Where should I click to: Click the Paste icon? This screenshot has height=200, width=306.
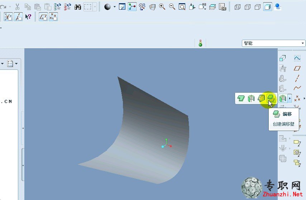38,7
